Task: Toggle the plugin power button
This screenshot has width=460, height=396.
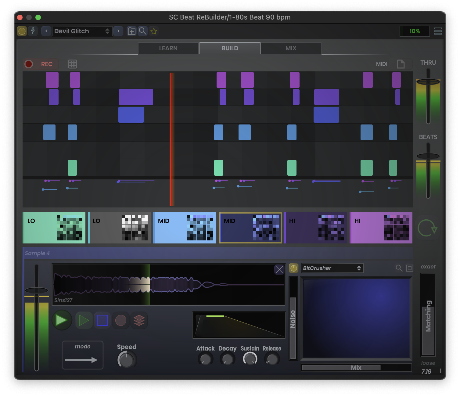Action: pos(22,31)
